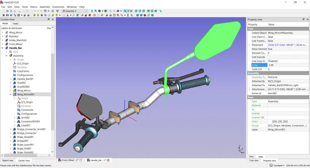This screenshot has height=168, width=310.
Task: Click the Show Element value true
Action: 288,49
